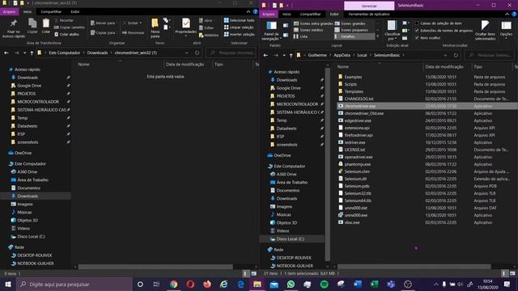This screenshot has width=518, height=291.
Task: Select chromedriver_Old.exe file
Action: [363, 113]
